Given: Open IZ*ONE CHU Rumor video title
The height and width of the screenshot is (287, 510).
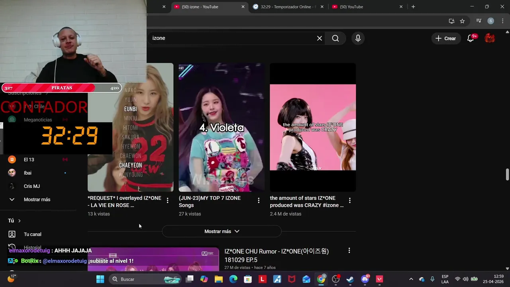Looking at the screenshot, I should point(277,255).
